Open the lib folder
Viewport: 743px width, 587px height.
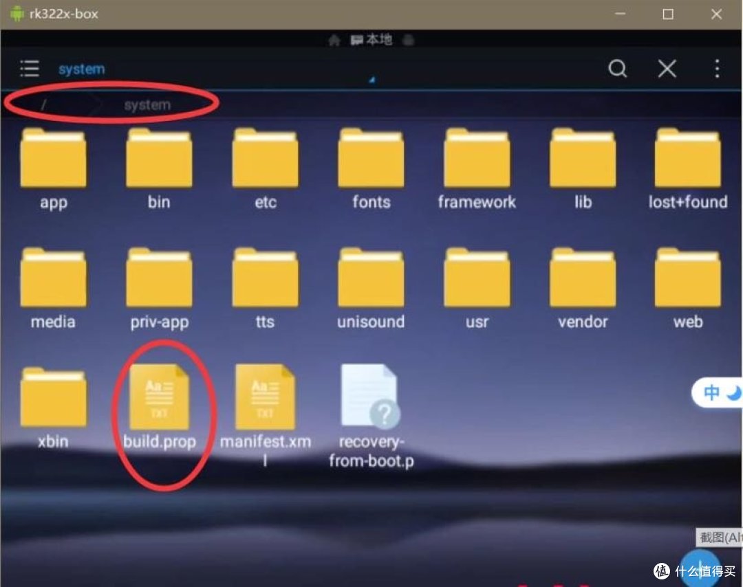(583, 169)
